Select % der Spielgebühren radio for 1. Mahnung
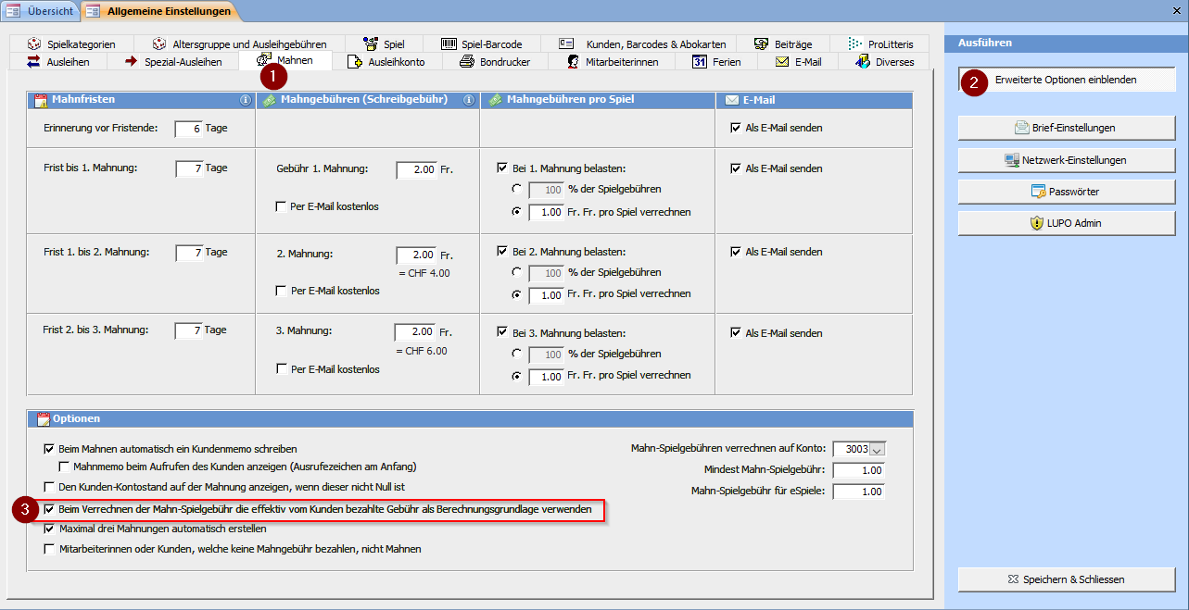Viewport: 1189px width, 610px height. click(516, 189)
